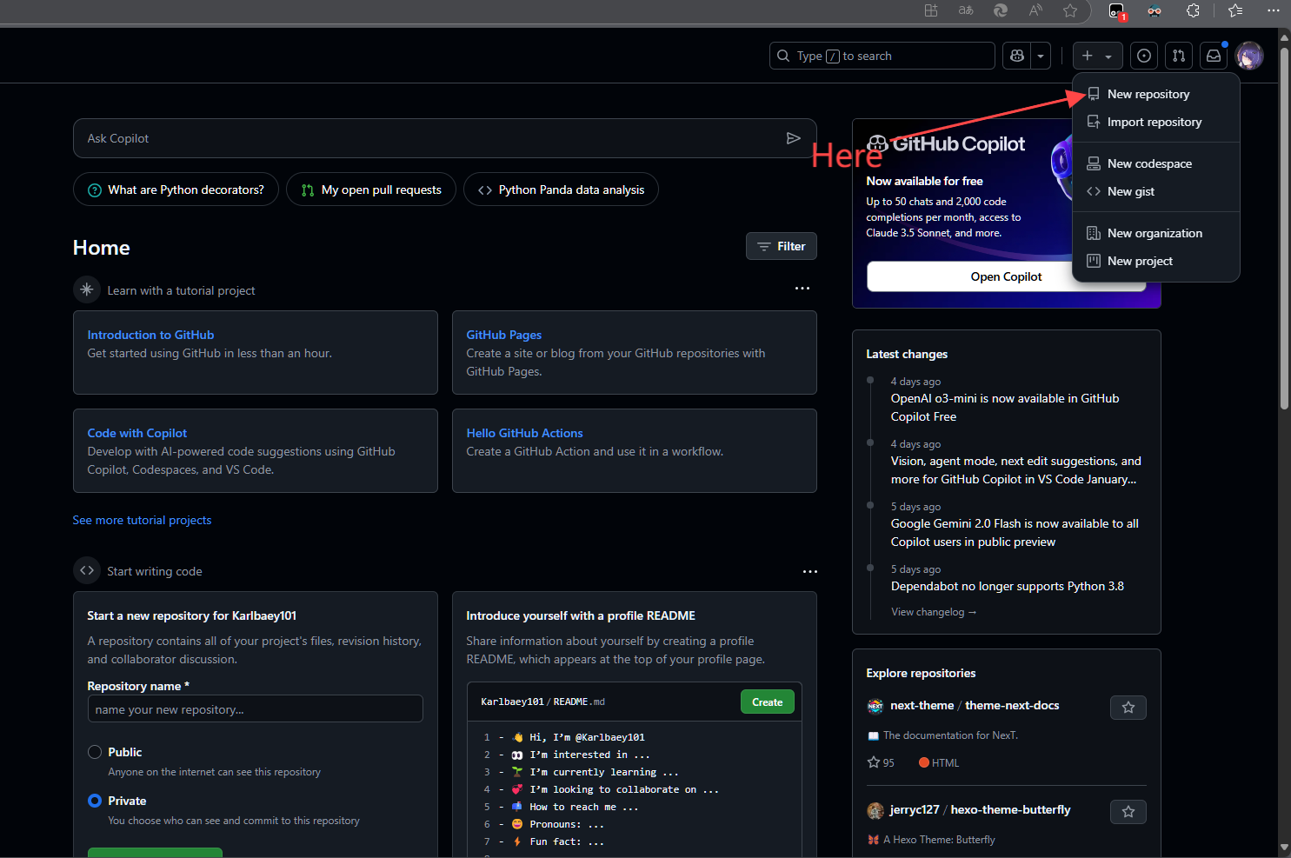Click the Copilot chat icon in header
The height and width of the screenshot is (858, 1291).
click(x=1017, y=56)
